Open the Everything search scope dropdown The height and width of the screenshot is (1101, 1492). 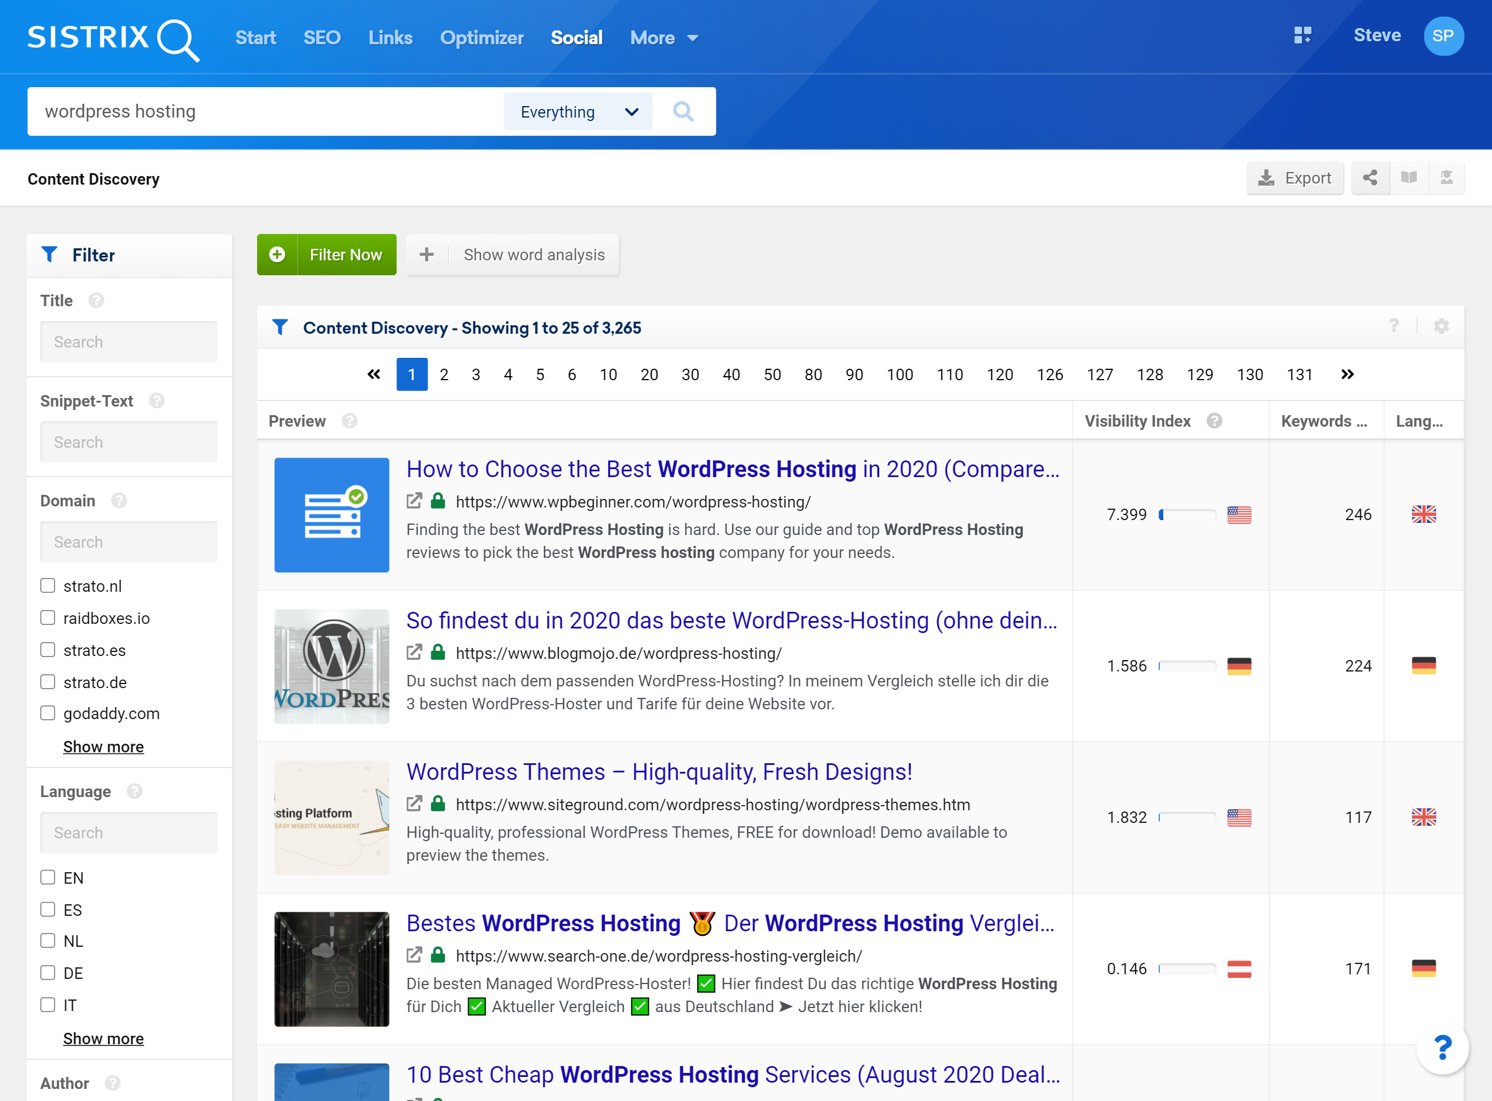click(578, 111)
